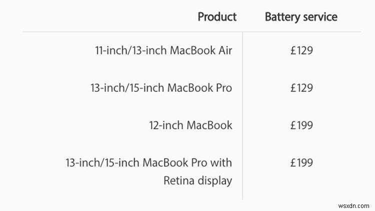Select the 12-inch MacBook row label
This screenshot has height=211, width=375.
point(190,125)
